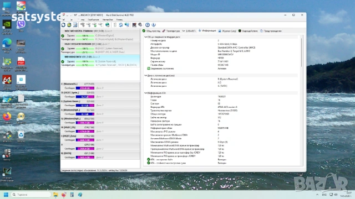Open the Temperature tab
The height and width of the screenshot is (199, 355).
tap(171, 31)
